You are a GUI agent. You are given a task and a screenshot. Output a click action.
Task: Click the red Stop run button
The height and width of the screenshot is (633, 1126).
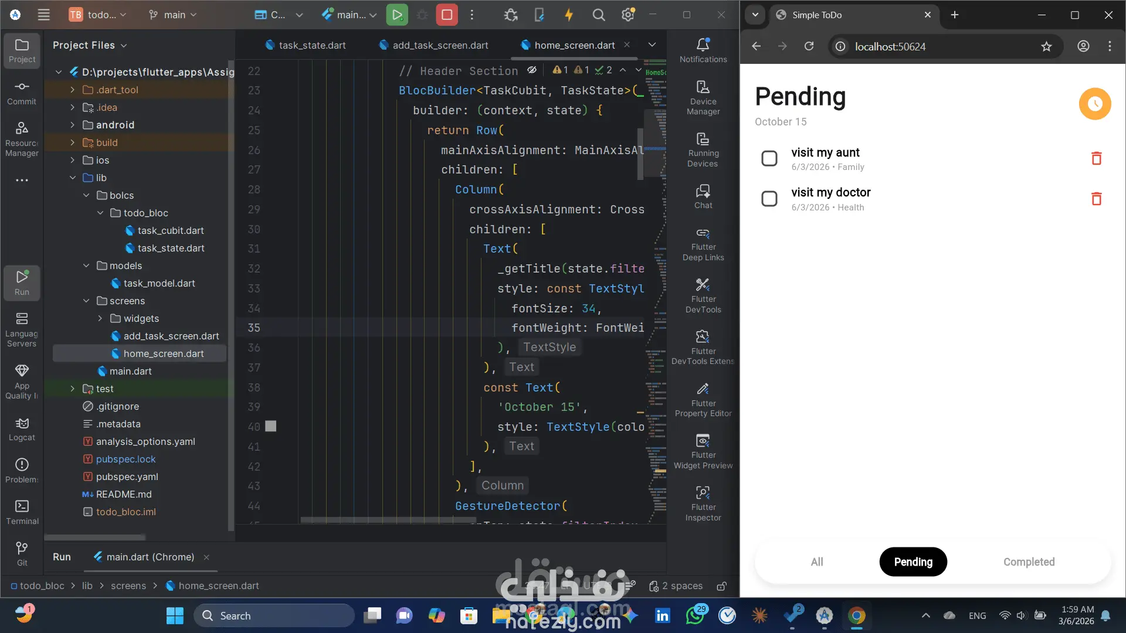[446, 15]
